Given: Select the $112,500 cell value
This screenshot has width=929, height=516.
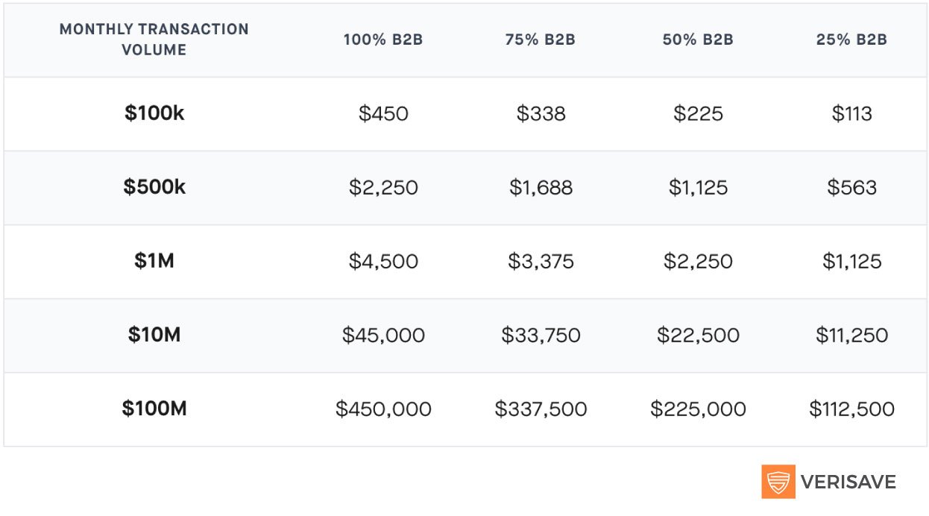Looking at the screenshot, I should pyautogui.click(x=851, y=409).
